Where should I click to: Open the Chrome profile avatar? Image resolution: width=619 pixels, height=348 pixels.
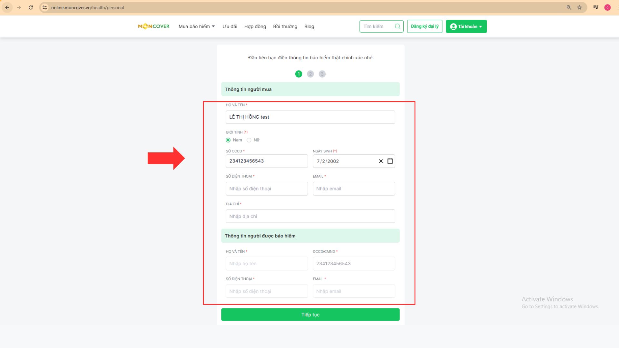[x=608, y=7]
